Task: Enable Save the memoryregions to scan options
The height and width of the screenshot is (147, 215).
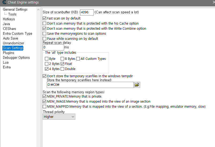Action: click(x=44, y=34)
